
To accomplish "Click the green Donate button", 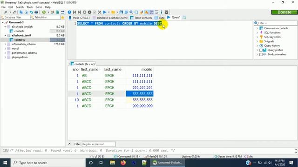I will point(284,12).
